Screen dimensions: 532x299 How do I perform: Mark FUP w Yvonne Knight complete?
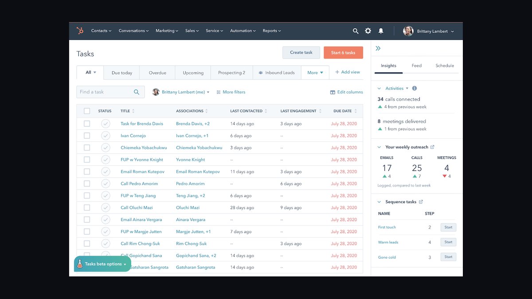[x=106, y=159]
